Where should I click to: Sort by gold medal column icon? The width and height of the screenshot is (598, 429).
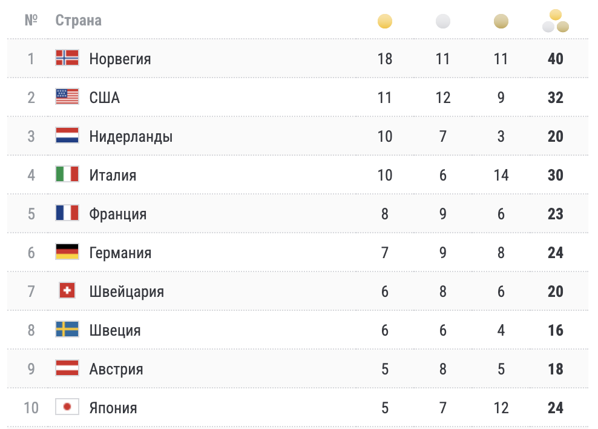pos(385,22)
